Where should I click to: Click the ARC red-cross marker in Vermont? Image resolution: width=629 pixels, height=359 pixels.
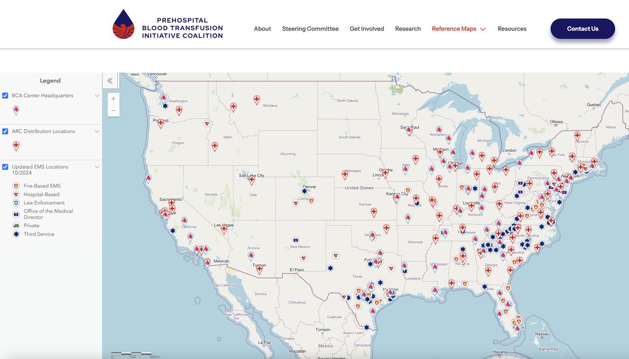coord(577,135)
